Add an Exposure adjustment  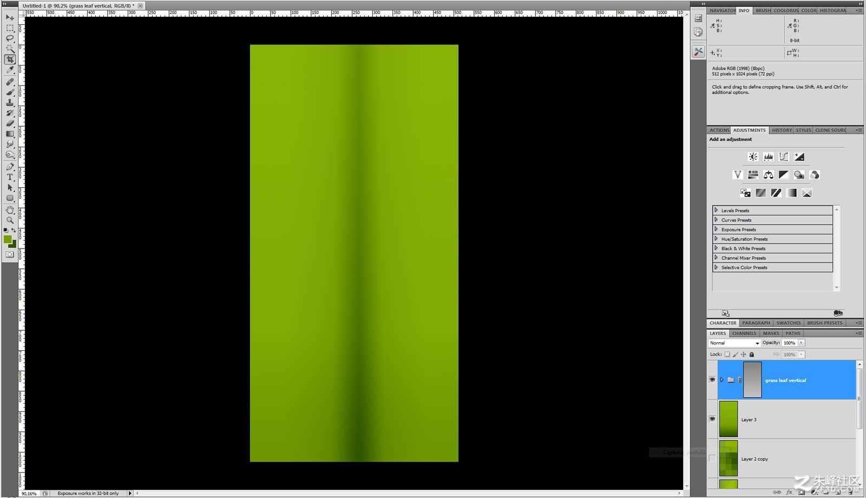click(799, 156)
